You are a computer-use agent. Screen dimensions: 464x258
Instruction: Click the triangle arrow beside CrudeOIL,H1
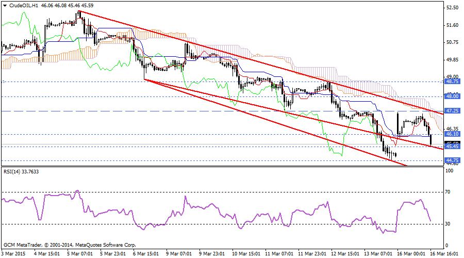(x=5, y=5)
